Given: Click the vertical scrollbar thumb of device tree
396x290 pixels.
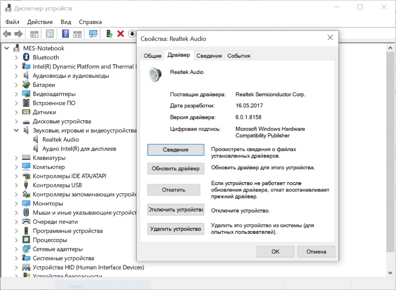Looking at the screenshot, I should point(390,152).
